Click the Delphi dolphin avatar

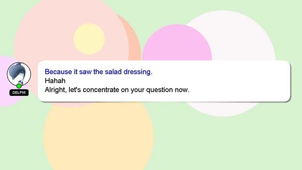[x=19, y=74]
